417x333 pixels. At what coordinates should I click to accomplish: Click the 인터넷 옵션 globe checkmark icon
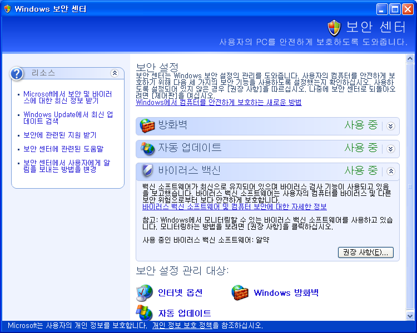coord(144,292)
